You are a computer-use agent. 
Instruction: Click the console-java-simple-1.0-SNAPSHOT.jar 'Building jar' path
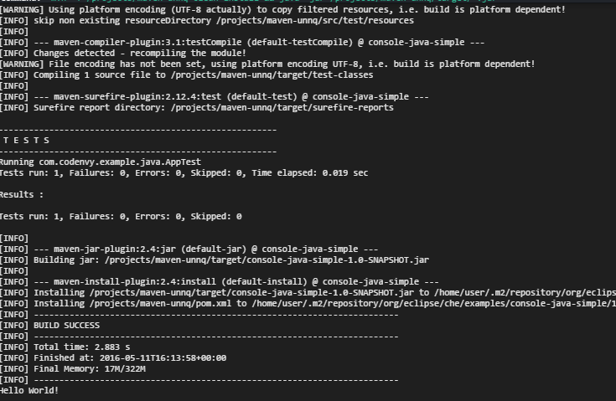[x=267, y=260]
